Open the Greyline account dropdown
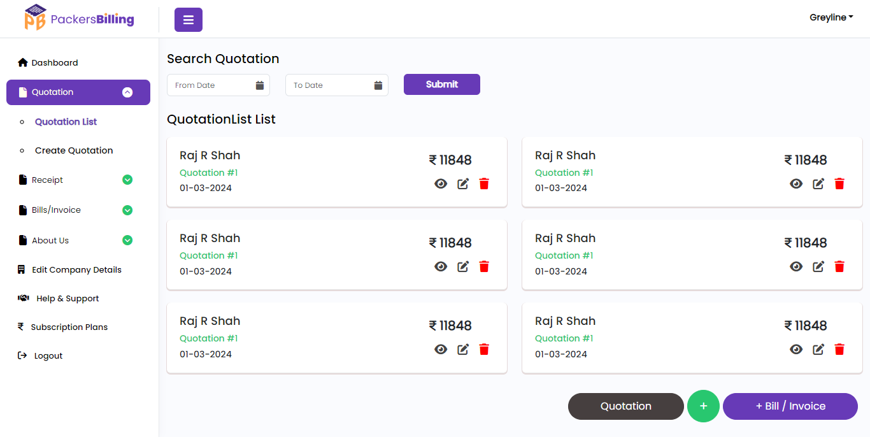Viewport: 870px width, 437px height. [831, 18]
